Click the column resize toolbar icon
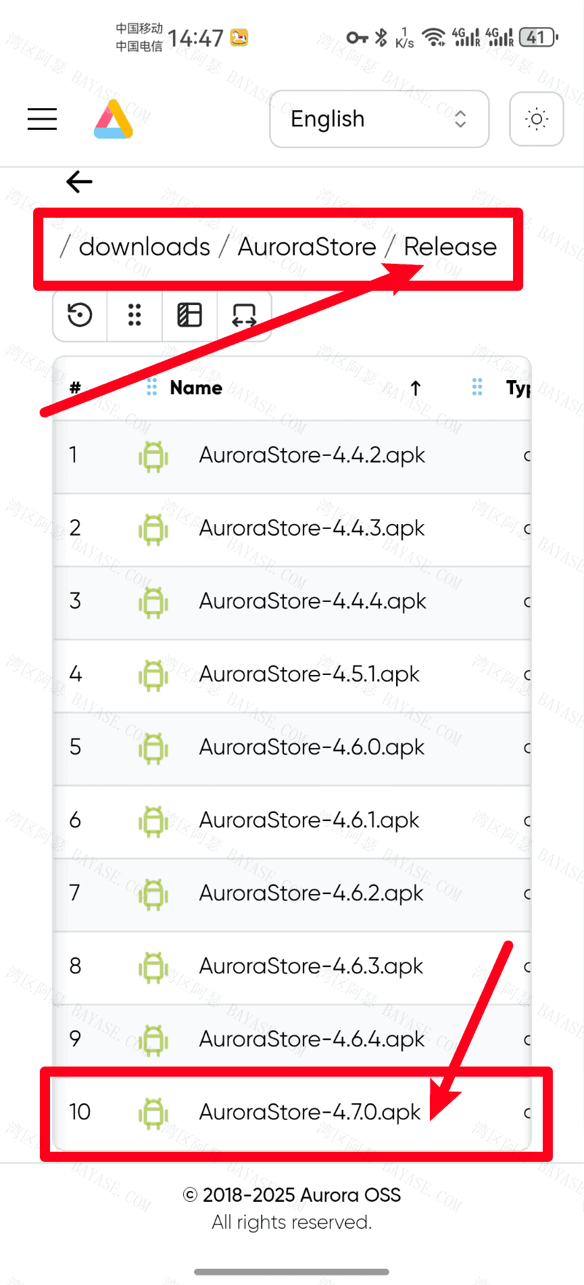Image resolution: width=584 pixels, height=1285 pixels. pyautogui.click(x=244, y=315)
